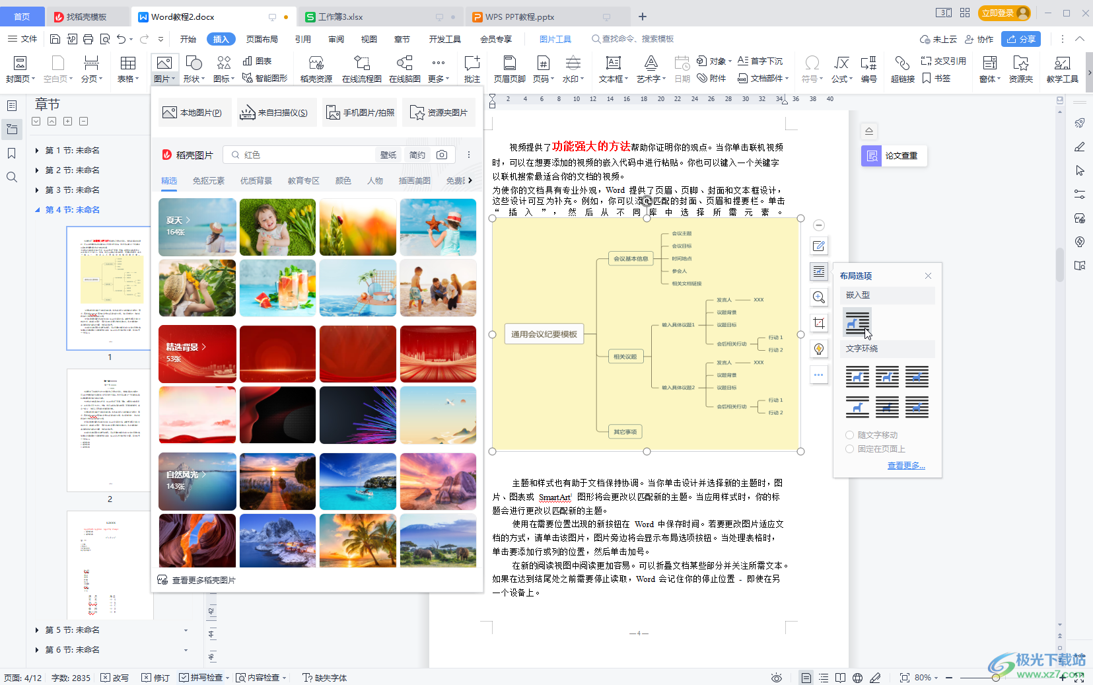Open 查看更多 link in layout options
Image resolution: width=1093 pixels, height=685 pixels.
[x=906, y=466]
